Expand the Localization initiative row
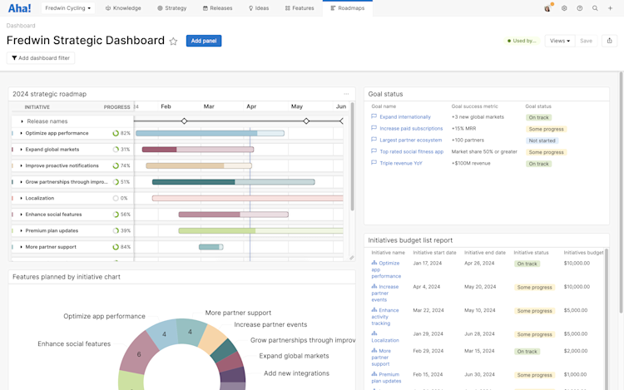The width and height of the screenshot is (624, 390). tap(21, 198)
